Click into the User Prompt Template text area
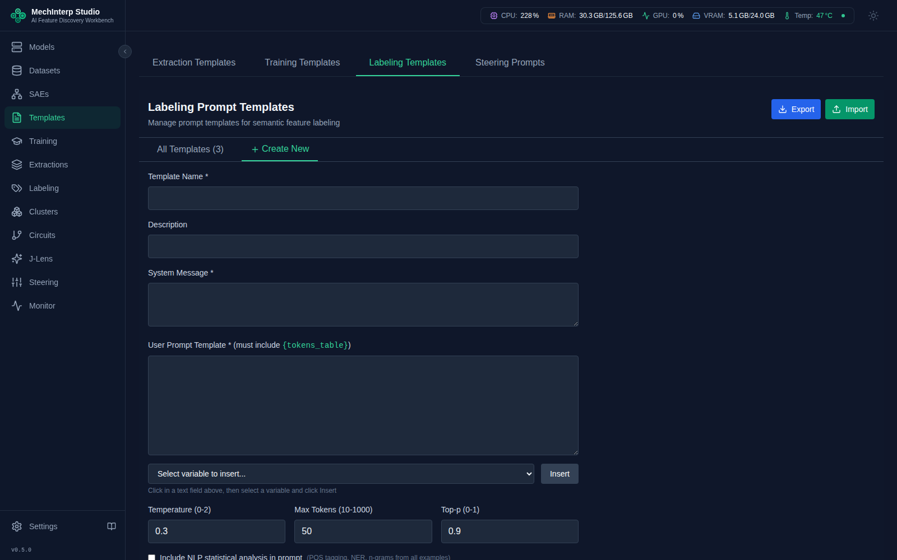The image size is (897, 560). click(x=363, y=405)
